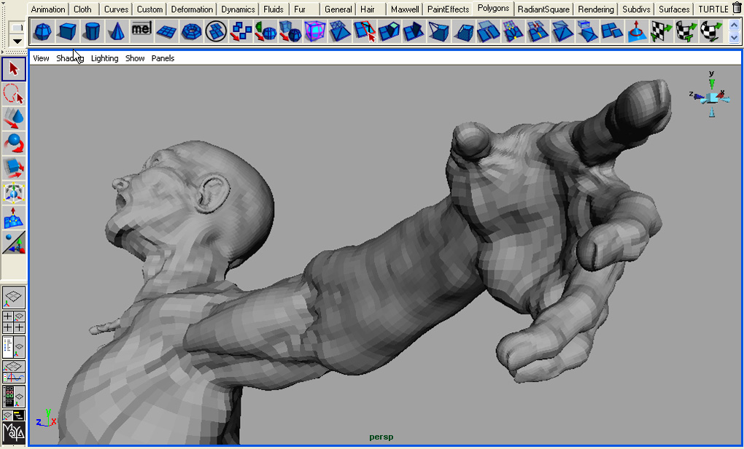Switch to the Persp/Graph Editor layout

[14, 372]
